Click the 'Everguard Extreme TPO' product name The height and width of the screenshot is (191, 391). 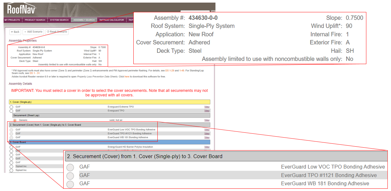pyautogui.click(x=121, y=107)
